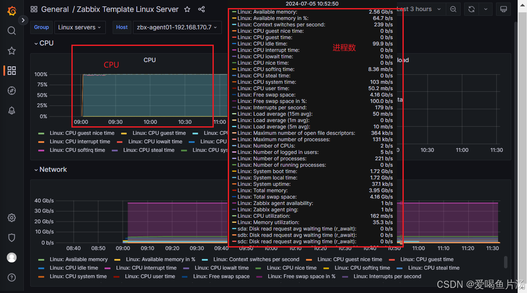Screen dimensions: 527x293
Task: Toggle Available memory series in Network legend
Action: [79, 259]
